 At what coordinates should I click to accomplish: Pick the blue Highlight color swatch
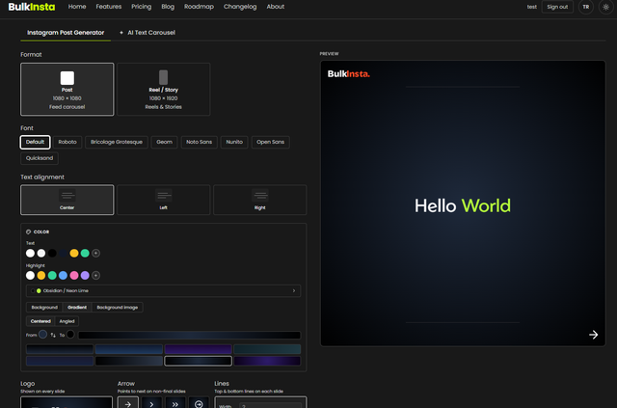[63, 275]
